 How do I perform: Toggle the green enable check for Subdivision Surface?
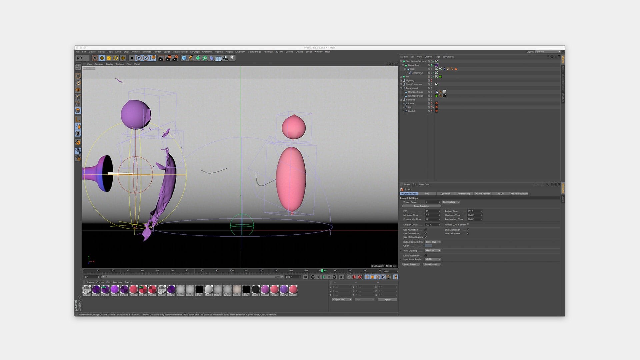433,61
